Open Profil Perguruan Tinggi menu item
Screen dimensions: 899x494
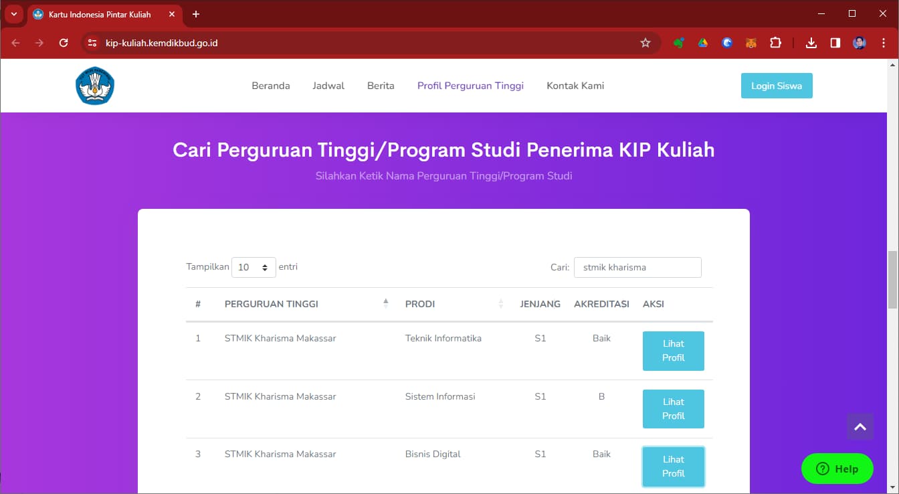pos(470,86)
